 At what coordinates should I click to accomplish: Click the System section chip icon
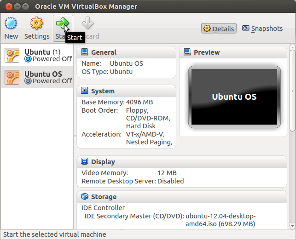[84, 91]
